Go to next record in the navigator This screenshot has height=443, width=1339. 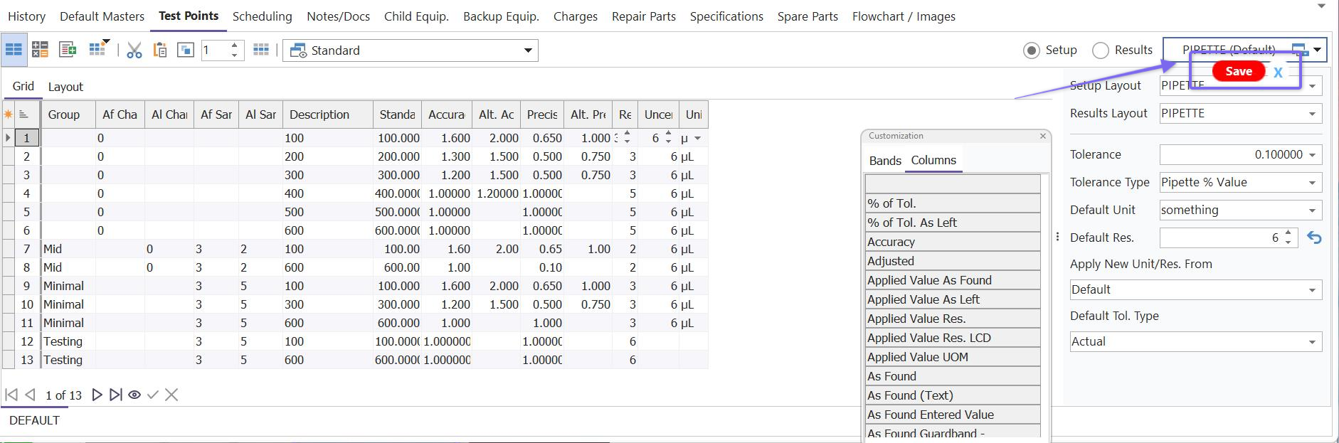(97, 395)
